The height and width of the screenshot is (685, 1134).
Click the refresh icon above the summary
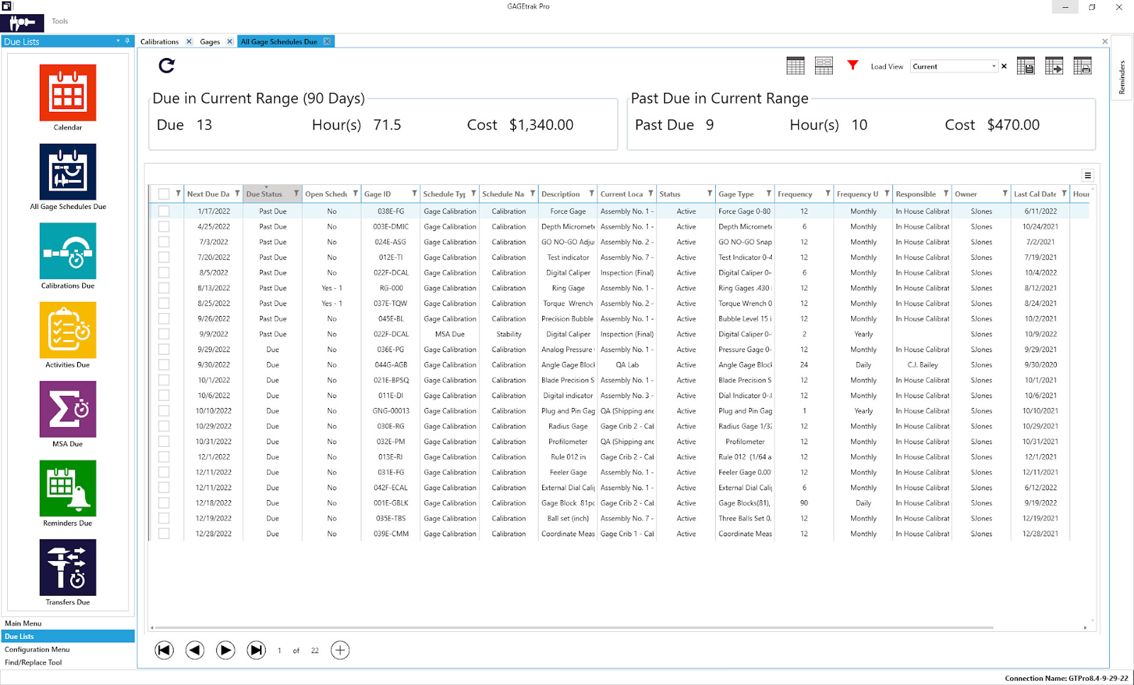(166, 66)
